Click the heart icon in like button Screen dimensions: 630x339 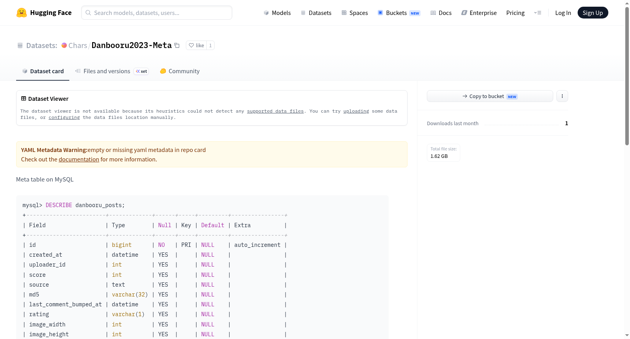[x=191, y=45]
